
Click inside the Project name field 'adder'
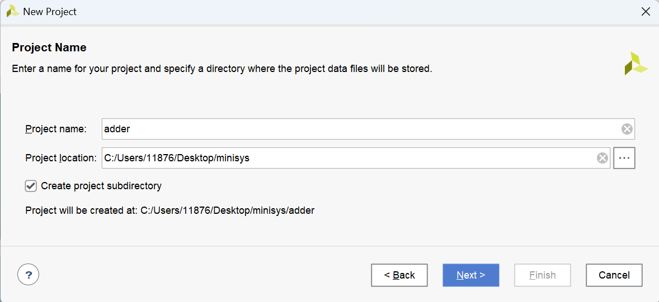[358, 129]
